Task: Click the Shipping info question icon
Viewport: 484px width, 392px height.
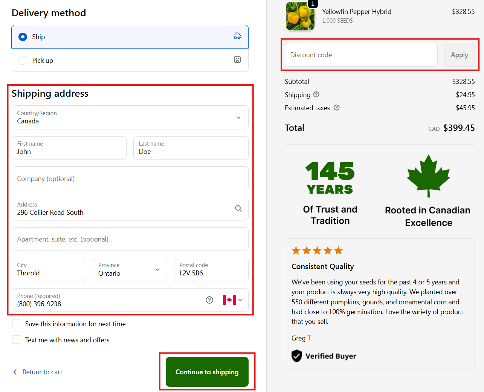Action: pyautogui.click(x=316, y=94)
